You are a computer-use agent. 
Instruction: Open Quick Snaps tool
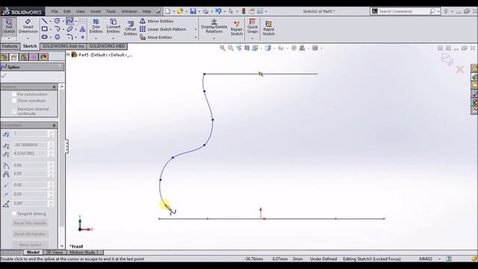pyautogui.click(x=252, y=26)
